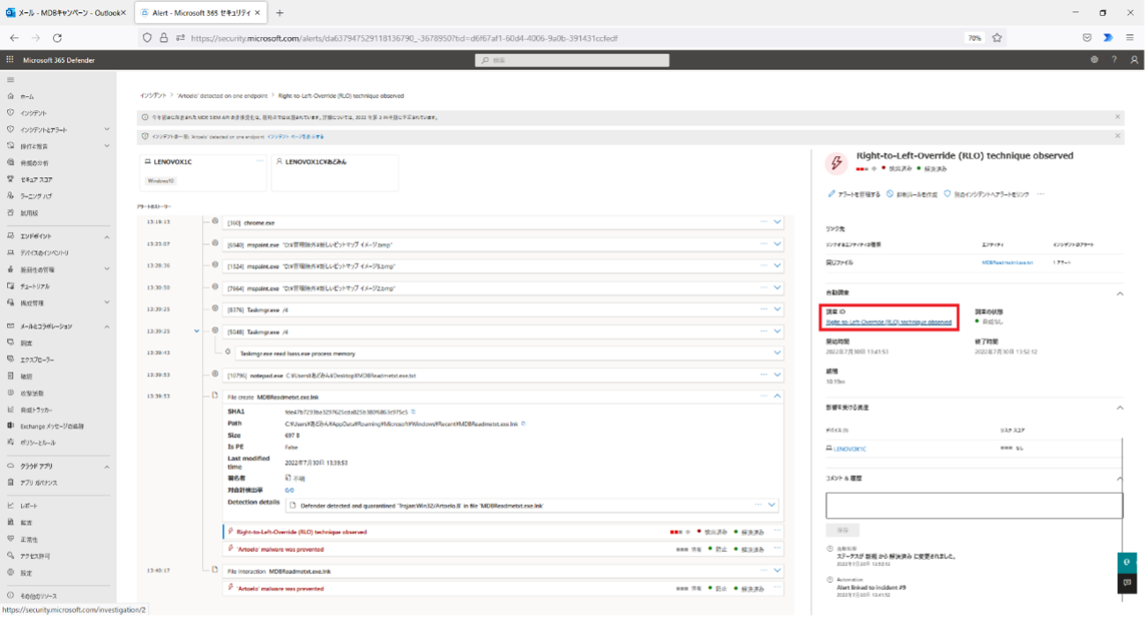Switch to the メール - MDBキャンペーン Outlook tab
The height and width of the screenshot is (619, 1147).
pyautogui.click(x=65, y=13)
